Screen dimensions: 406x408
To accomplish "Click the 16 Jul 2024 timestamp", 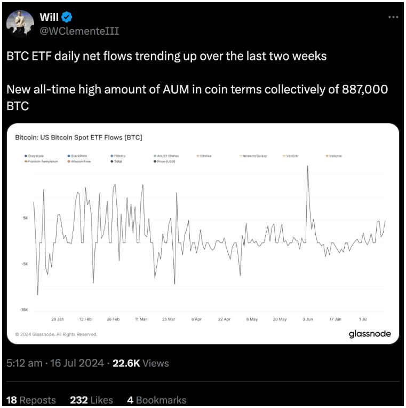I will (x=77, y=363).
